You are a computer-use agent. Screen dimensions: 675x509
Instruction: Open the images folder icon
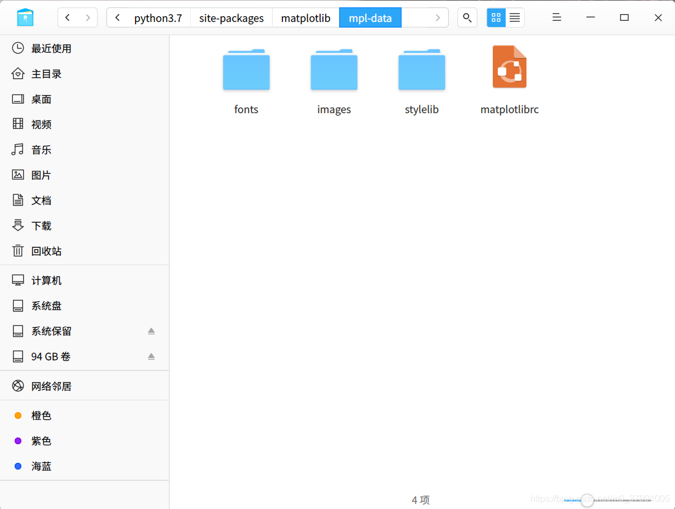(334, 69)
